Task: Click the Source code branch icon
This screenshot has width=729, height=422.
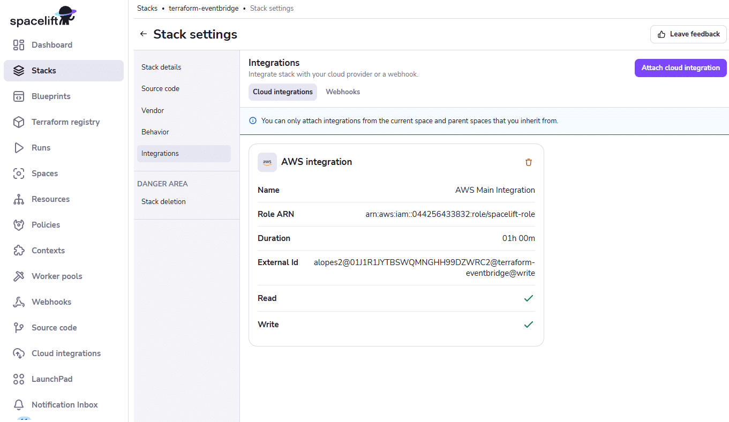Action: pos(19,328)
